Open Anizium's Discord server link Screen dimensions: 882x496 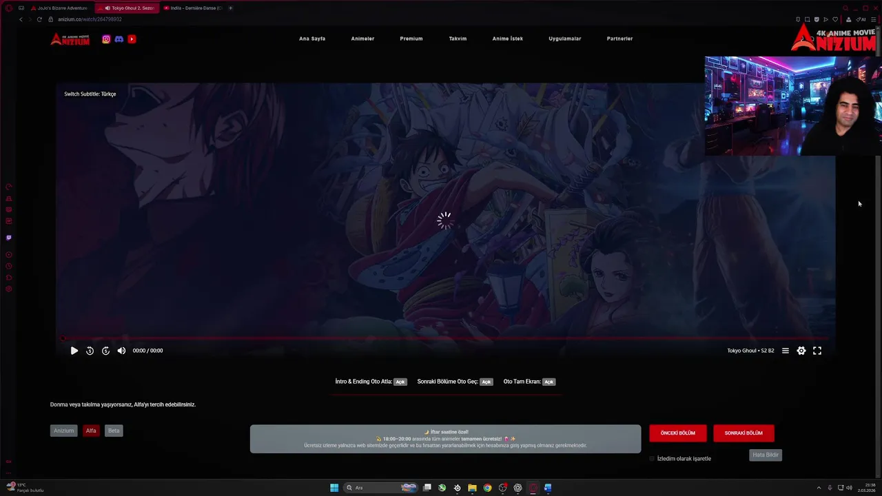pyautogui.click(x=119, y=39)
